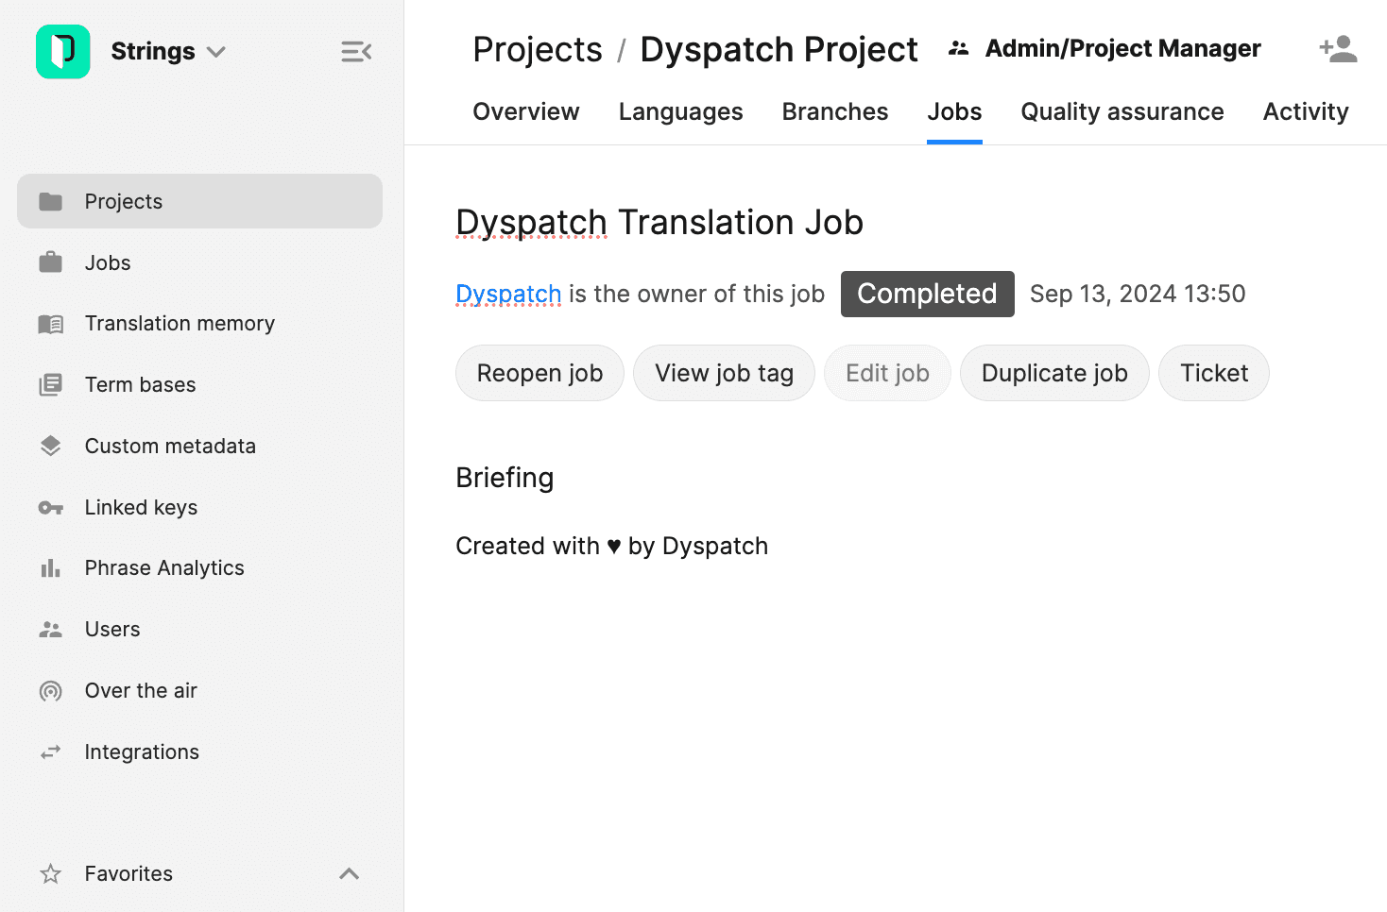The width and height of the screenshot is (1387, 912).
Task: Open Custom metadata from the sidebar
Action: coord(170,446)
